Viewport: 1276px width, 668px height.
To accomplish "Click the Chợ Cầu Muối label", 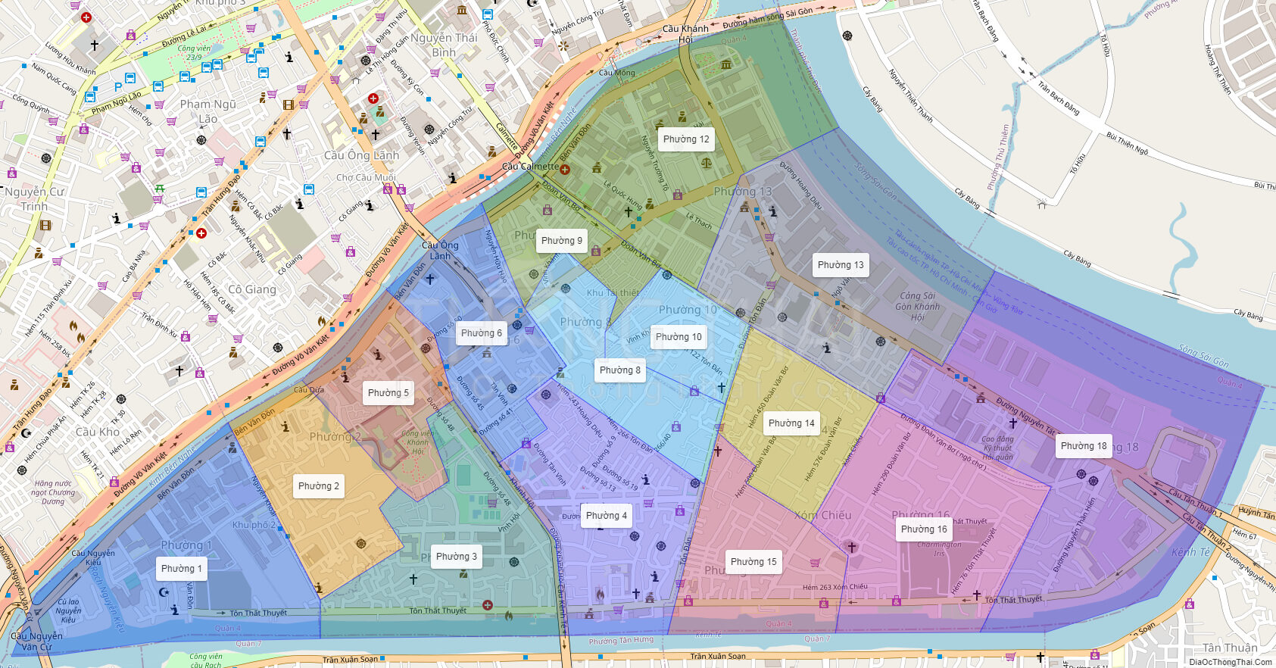I will [366, 178].
